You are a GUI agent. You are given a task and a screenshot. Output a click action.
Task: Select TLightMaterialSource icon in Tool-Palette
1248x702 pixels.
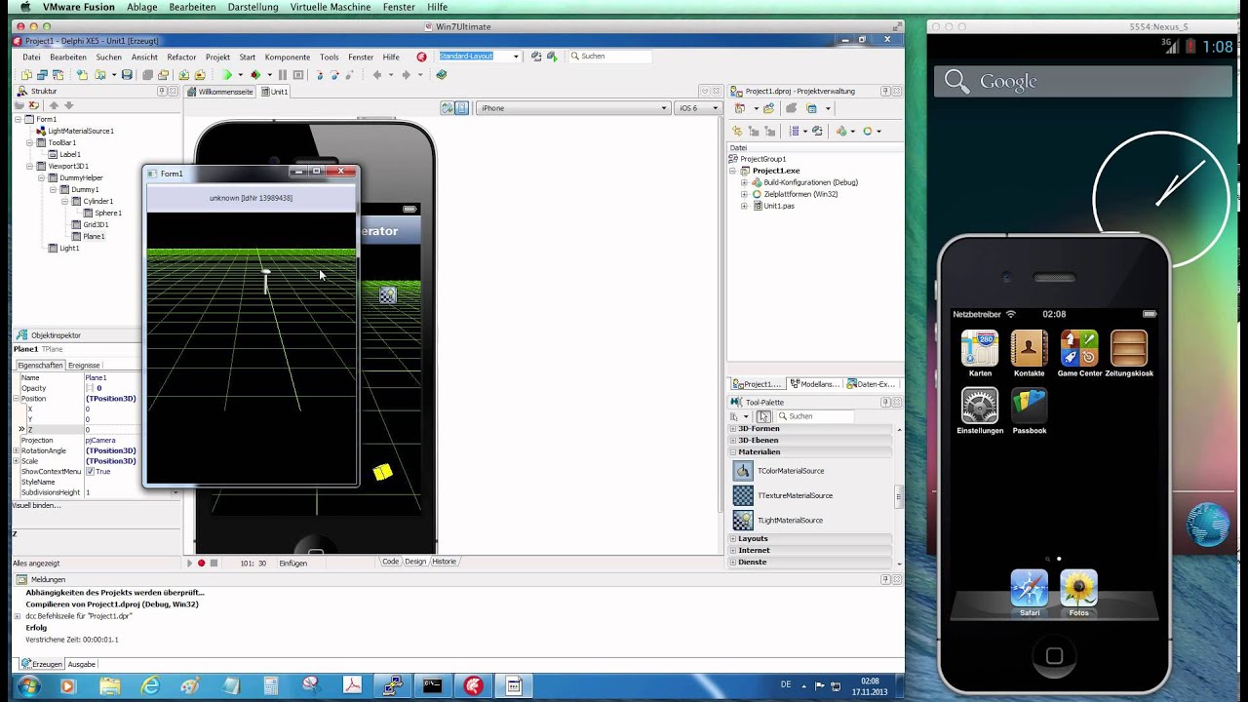[743, 521]
